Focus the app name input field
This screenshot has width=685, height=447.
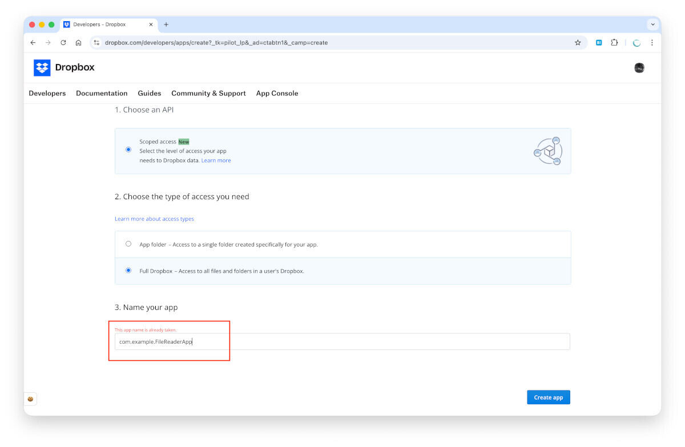point(342,341)
